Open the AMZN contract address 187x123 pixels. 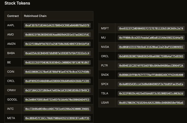coord(57,44)
